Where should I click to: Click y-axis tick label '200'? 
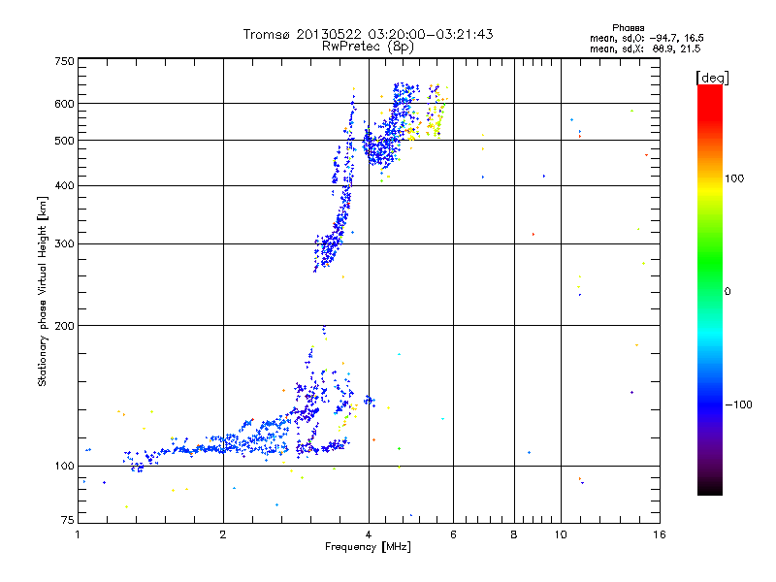click(64, 326)
